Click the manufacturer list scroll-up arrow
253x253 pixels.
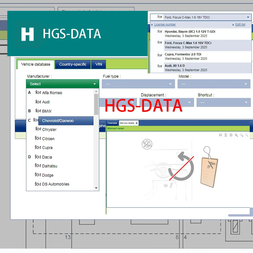coord(96,91)
